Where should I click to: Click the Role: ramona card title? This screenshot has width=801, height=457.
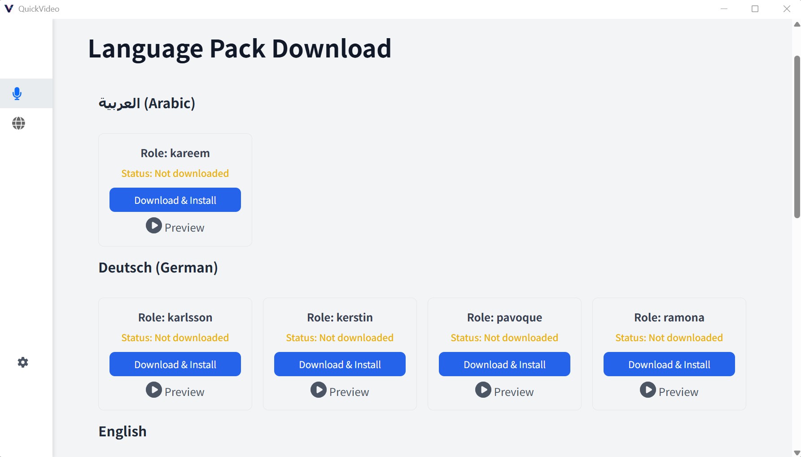click(x=669, y=317)
